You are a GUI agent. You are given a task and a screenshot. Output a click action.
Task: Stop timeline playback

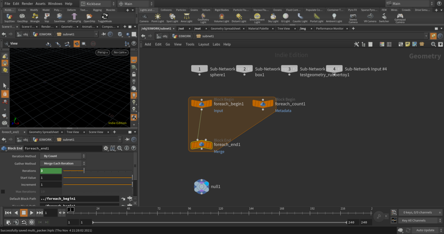click(x=24, y=213)
